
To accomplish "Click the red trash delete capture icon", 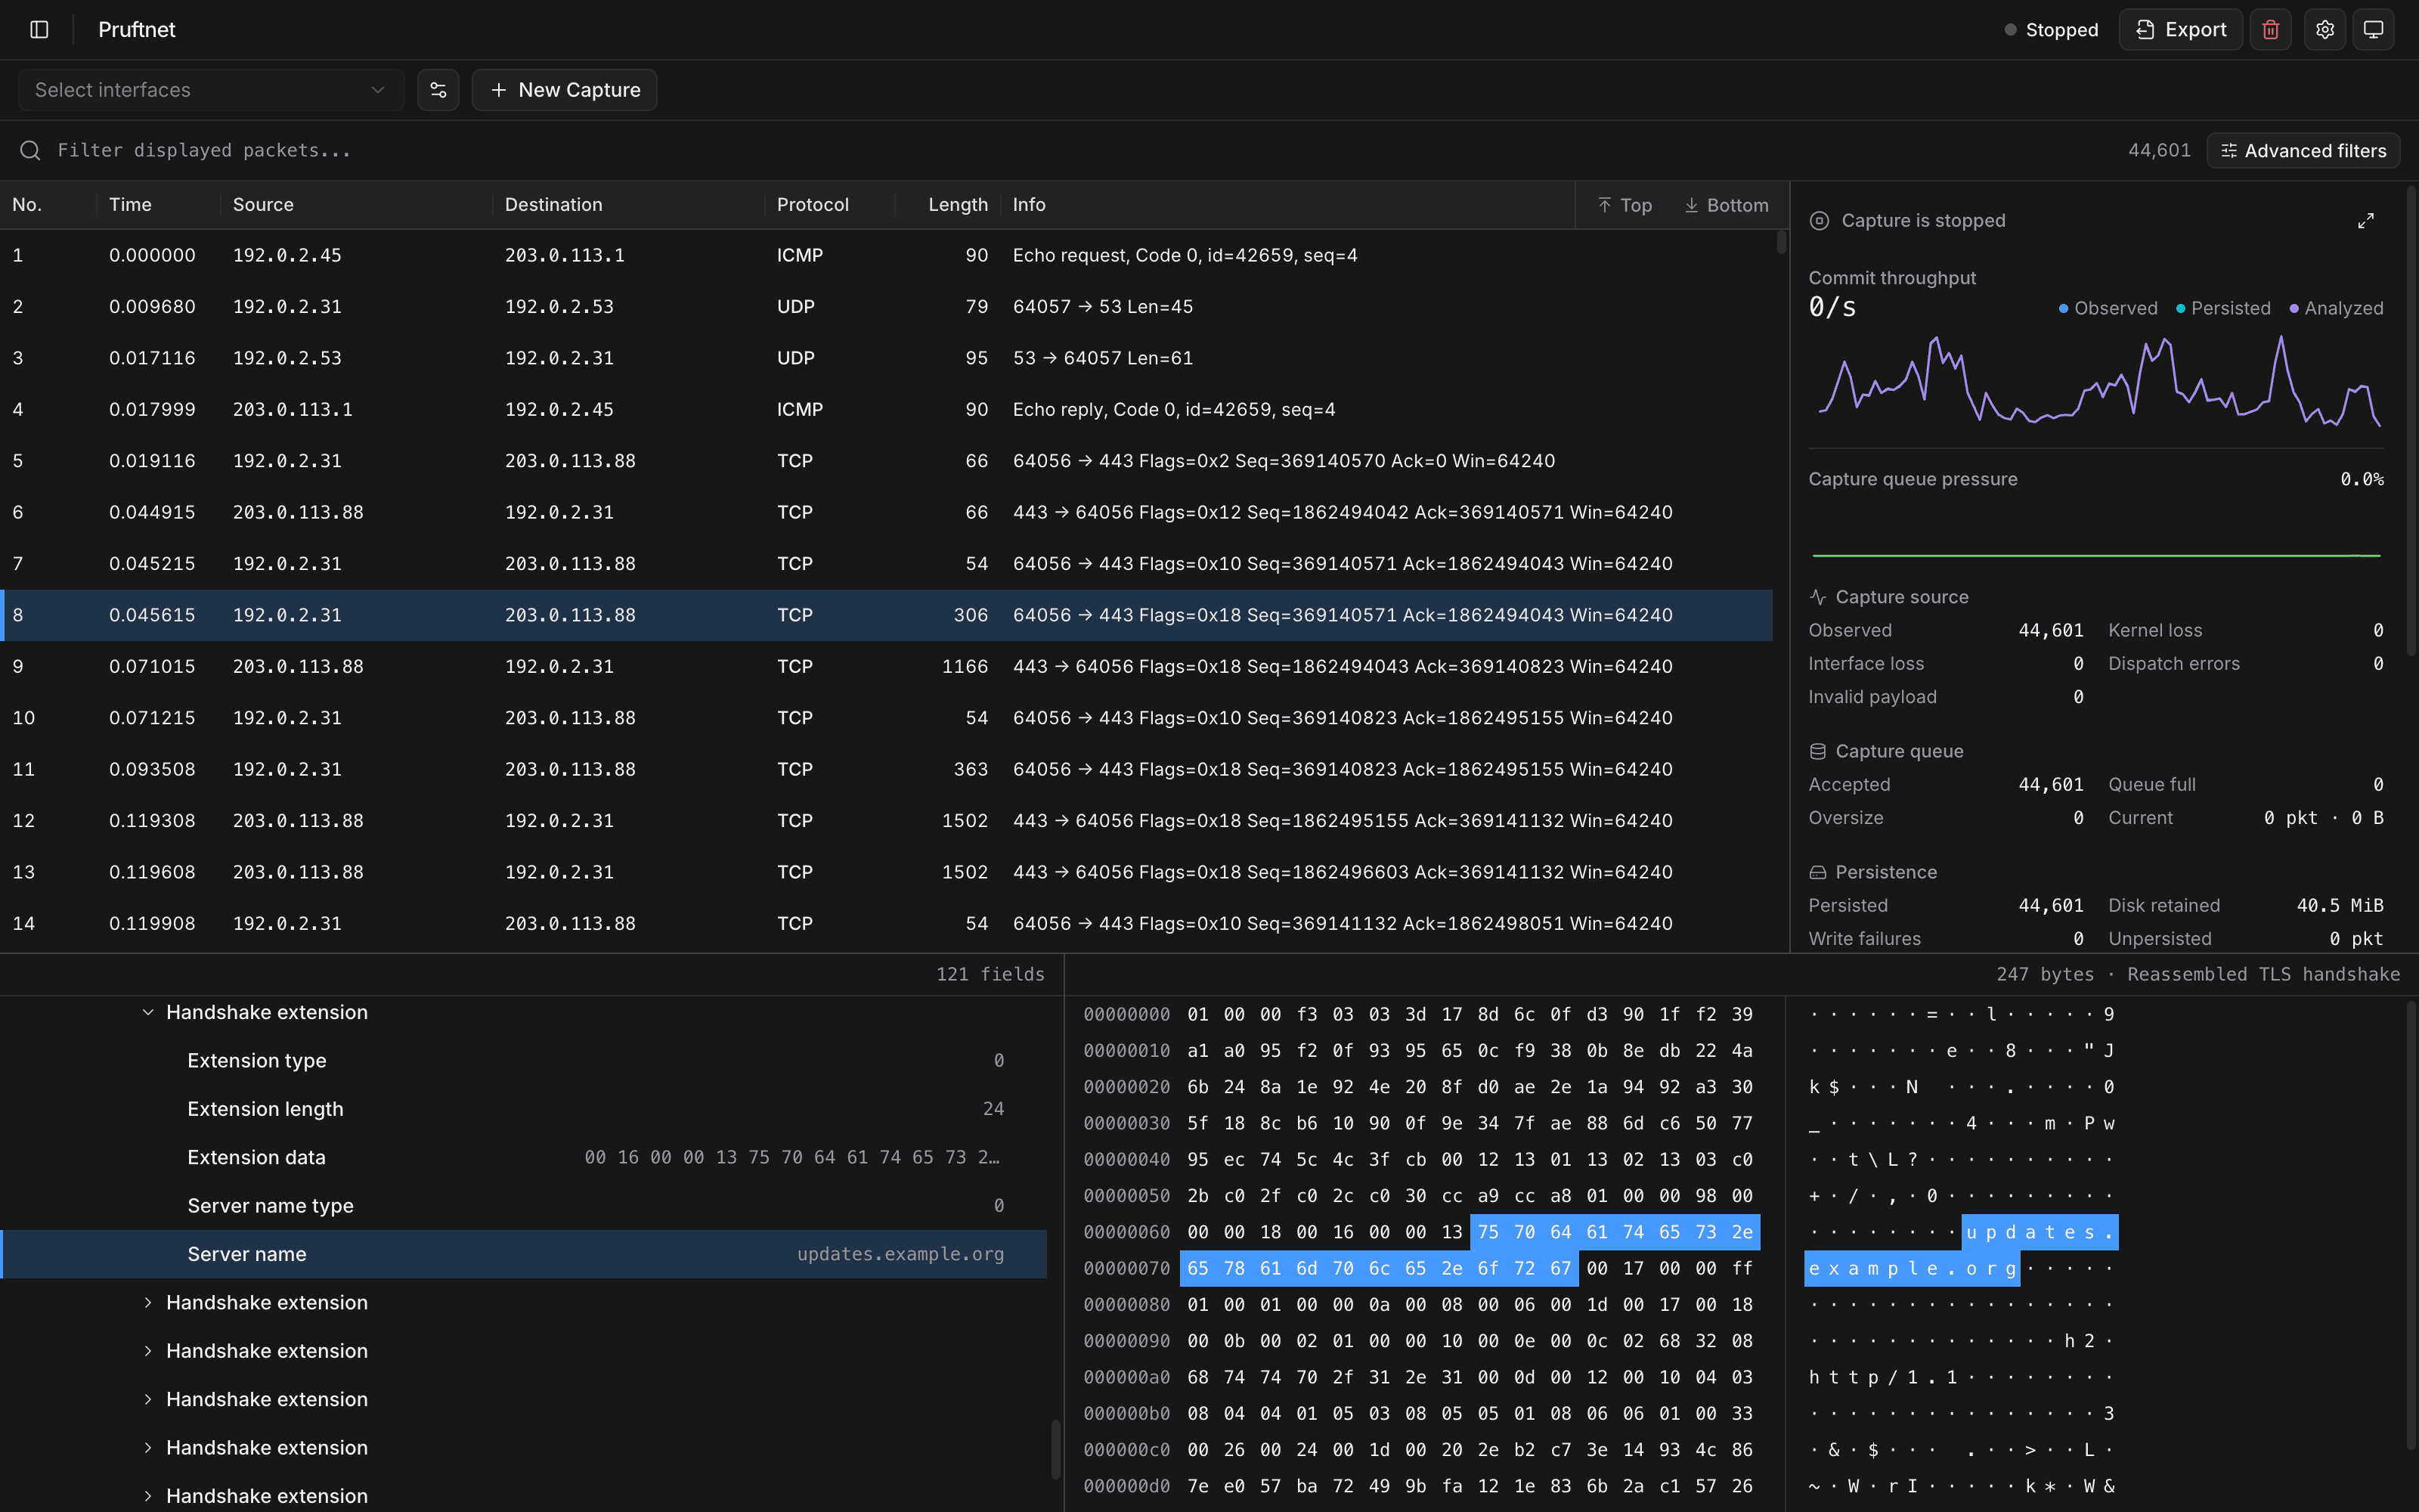I will click(x=2270, y=30).
